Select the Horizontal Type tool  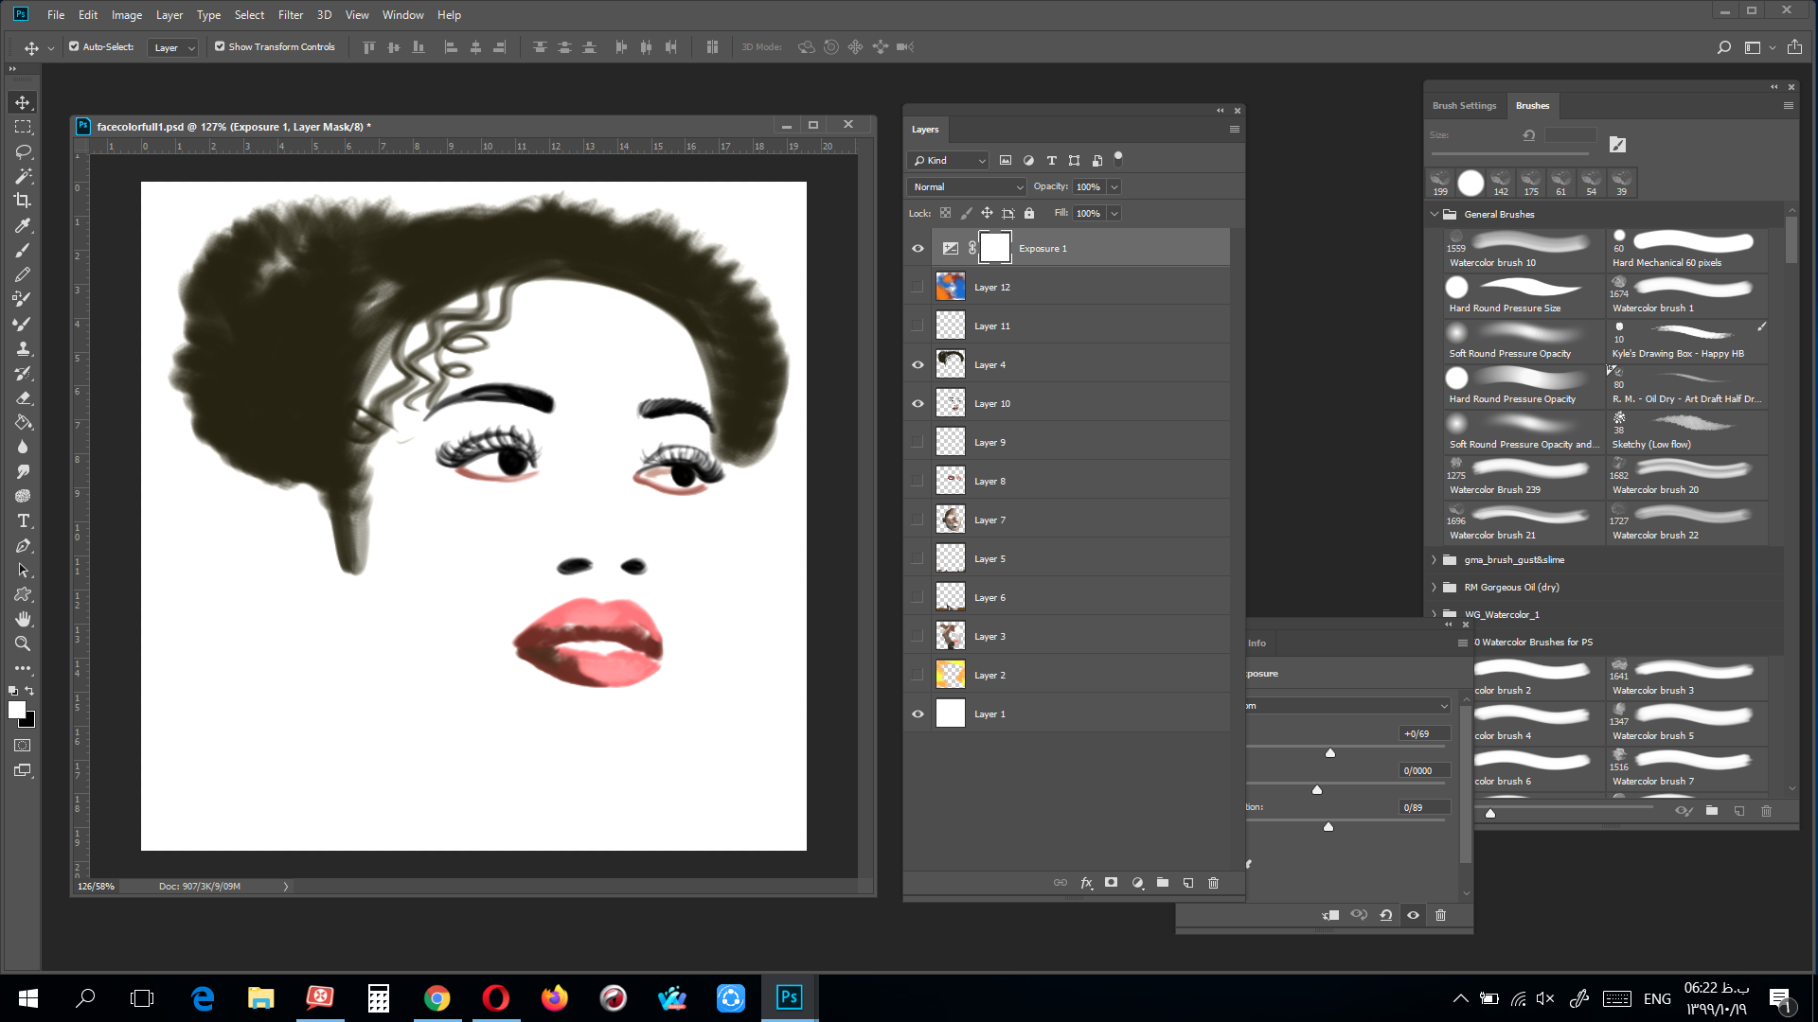pyautogui.click(x=23, y=520)
